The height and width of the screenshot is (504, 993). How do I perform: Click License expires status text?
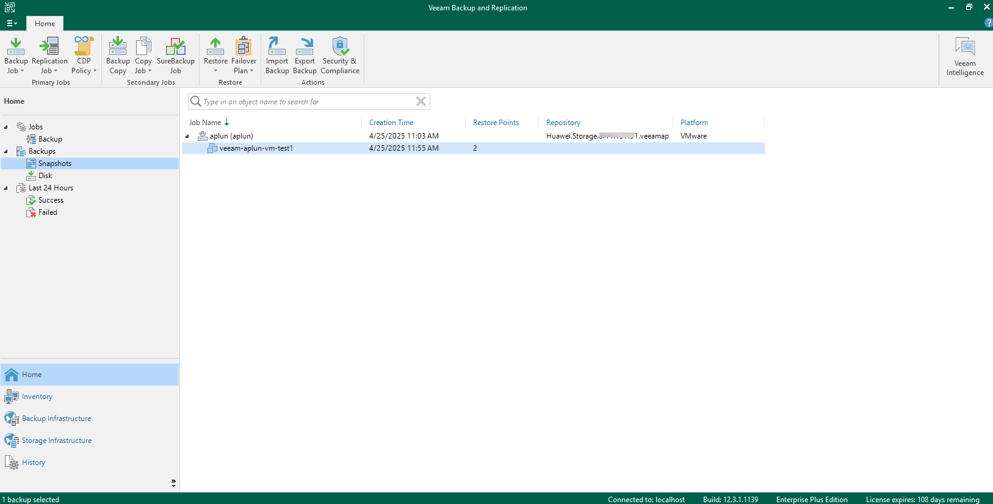(922, 500)
